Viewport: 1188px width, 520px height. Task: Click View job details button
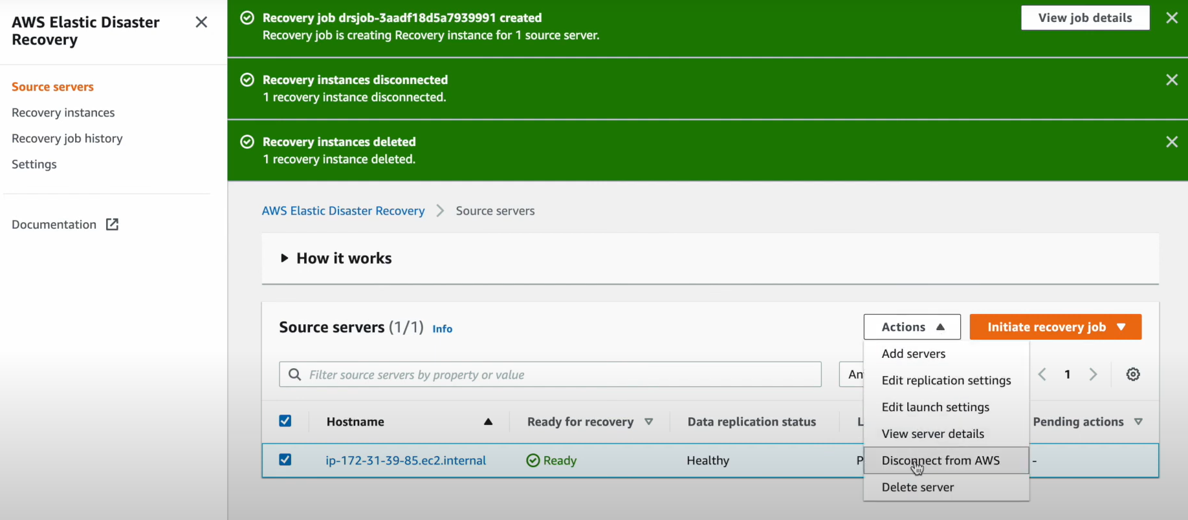point(1085,18)
